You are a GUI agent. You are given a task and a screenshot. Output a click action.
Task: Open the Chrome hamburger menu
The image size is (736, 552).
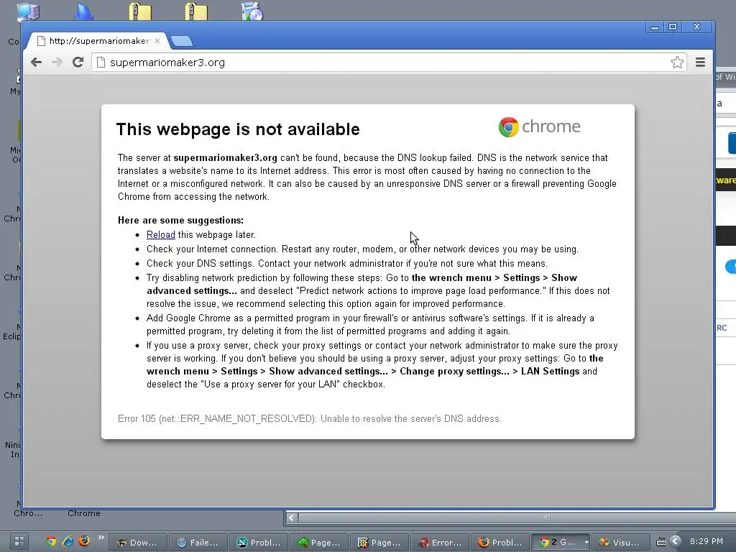point(700,62)
